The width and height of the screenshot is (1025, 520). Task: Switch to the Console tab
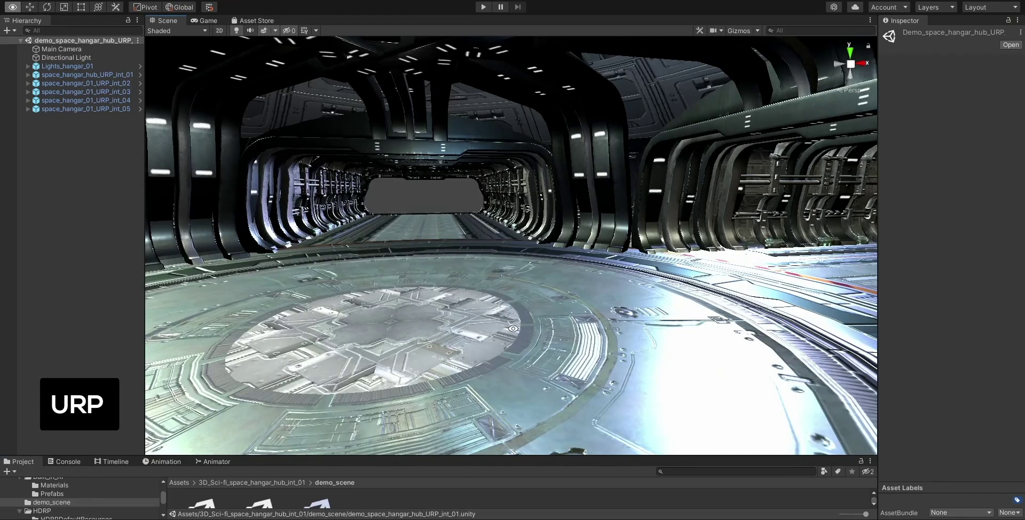click(64, 461)
